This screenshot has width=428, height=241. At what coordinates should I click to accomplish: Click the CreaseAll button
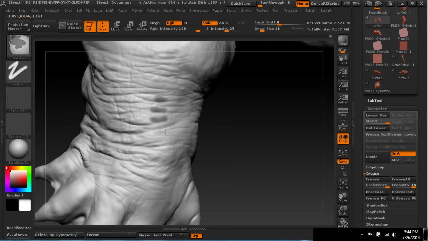pyautogui.click(x=404, y=179)
